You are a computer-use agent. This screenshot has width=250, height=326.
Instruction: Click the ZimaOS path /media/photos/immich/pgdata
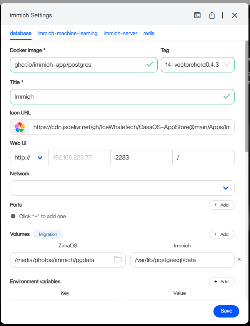click(x=68, y=260)
